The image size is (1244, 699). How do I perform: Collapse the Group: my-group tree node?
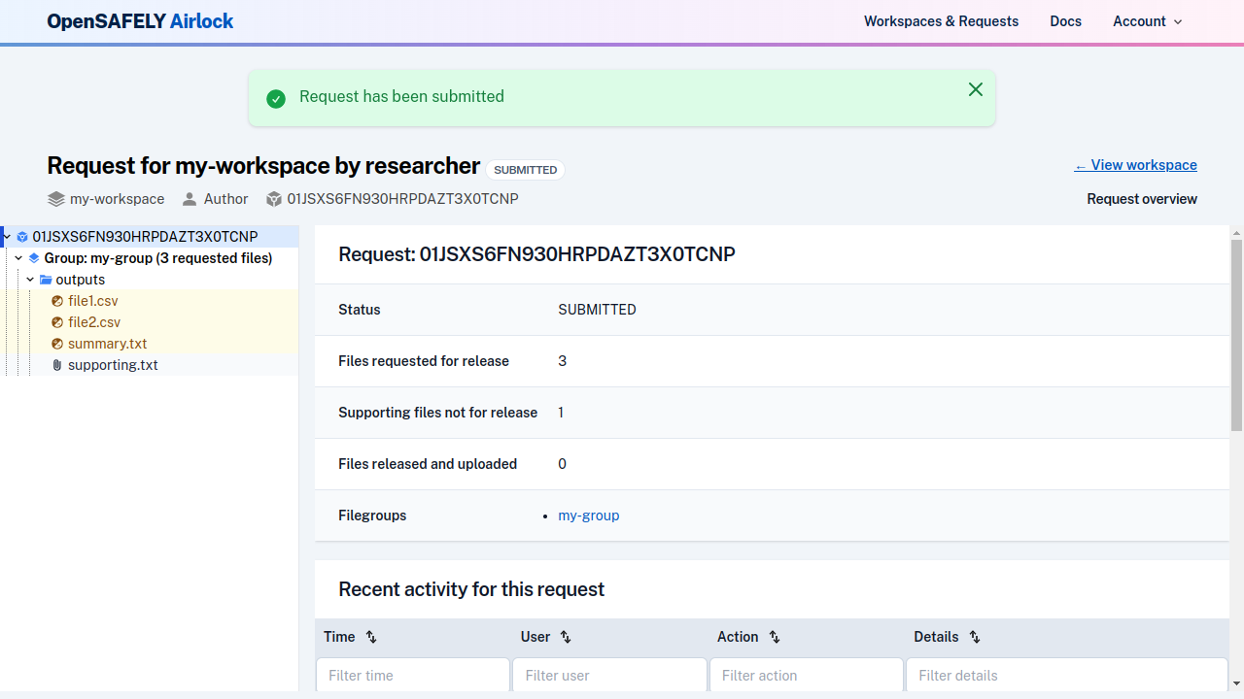click(x=18, y=258)
